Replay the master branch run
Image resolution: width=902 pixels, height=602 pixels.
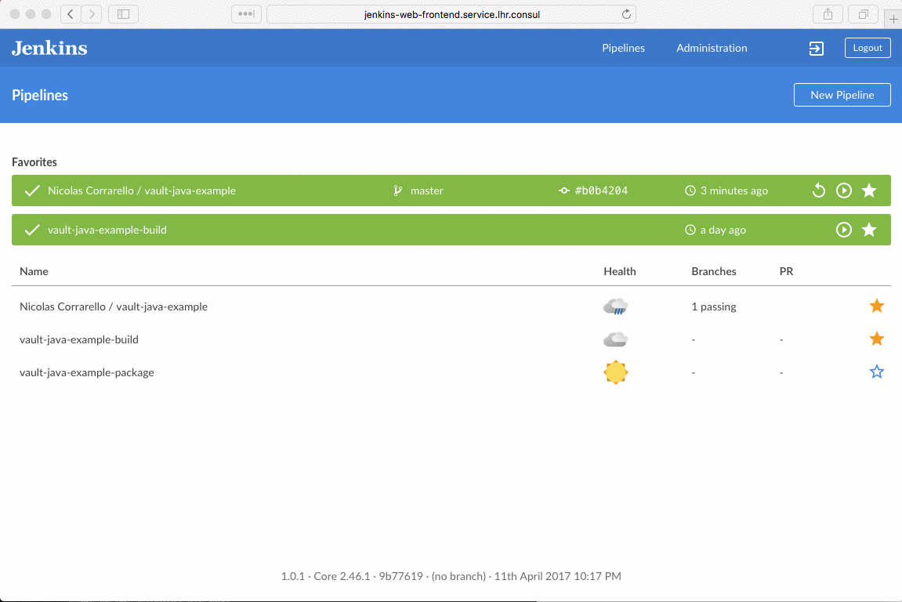click(x=819, y=190)
